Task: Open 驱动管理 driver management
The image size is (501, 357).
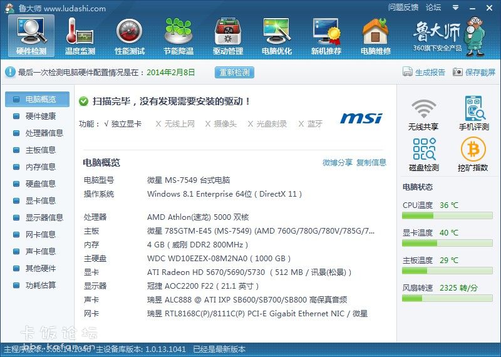Action: click(x=228, y=36)
